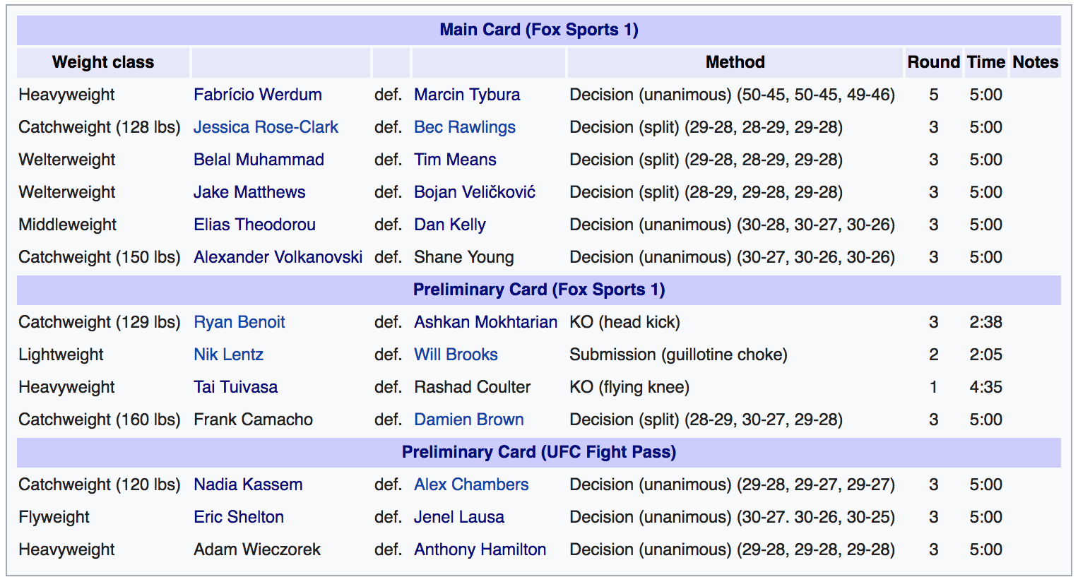Open the Tim Means link
Viewport: 1078px width, 582px height.
[456, 160]
